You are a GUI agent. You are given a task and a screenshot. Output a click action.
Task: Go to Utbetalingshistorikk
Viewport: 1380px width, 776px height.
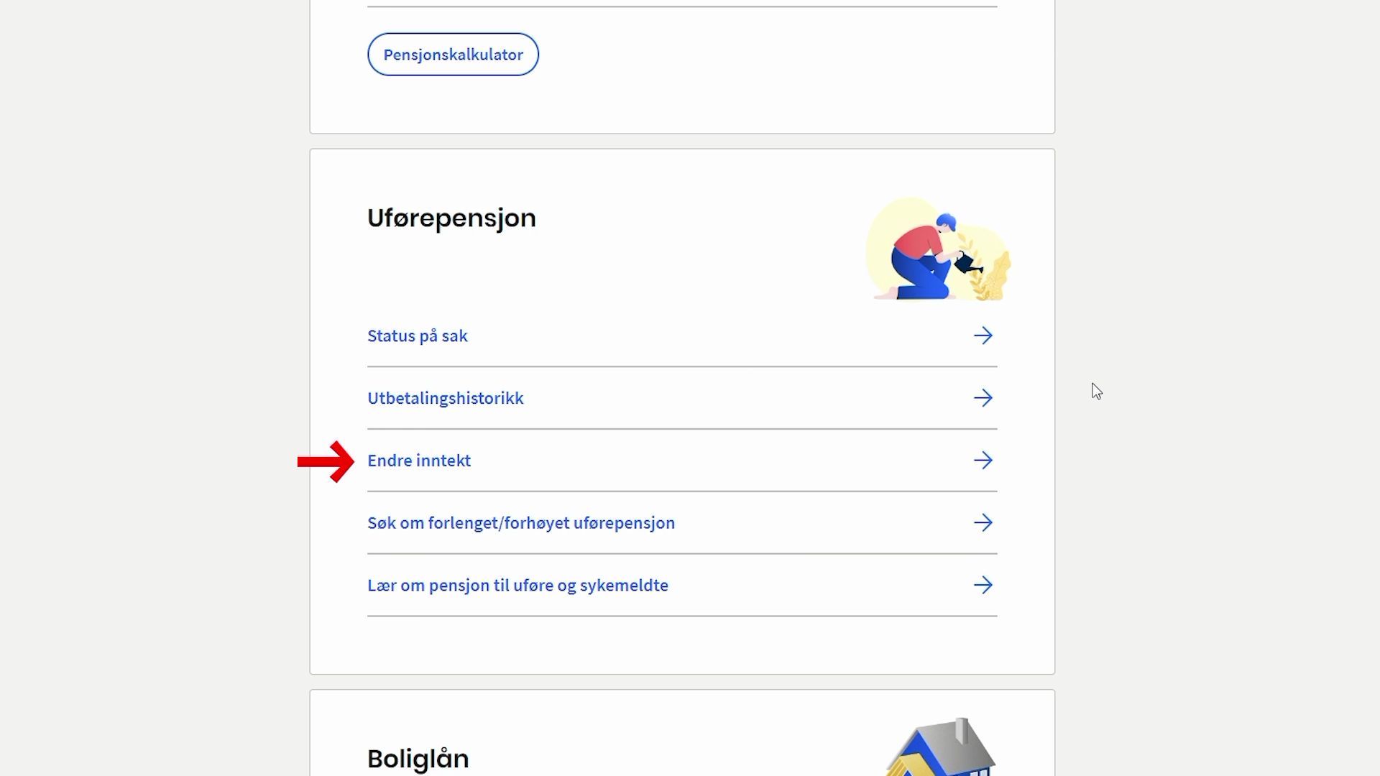click(446, 398)
